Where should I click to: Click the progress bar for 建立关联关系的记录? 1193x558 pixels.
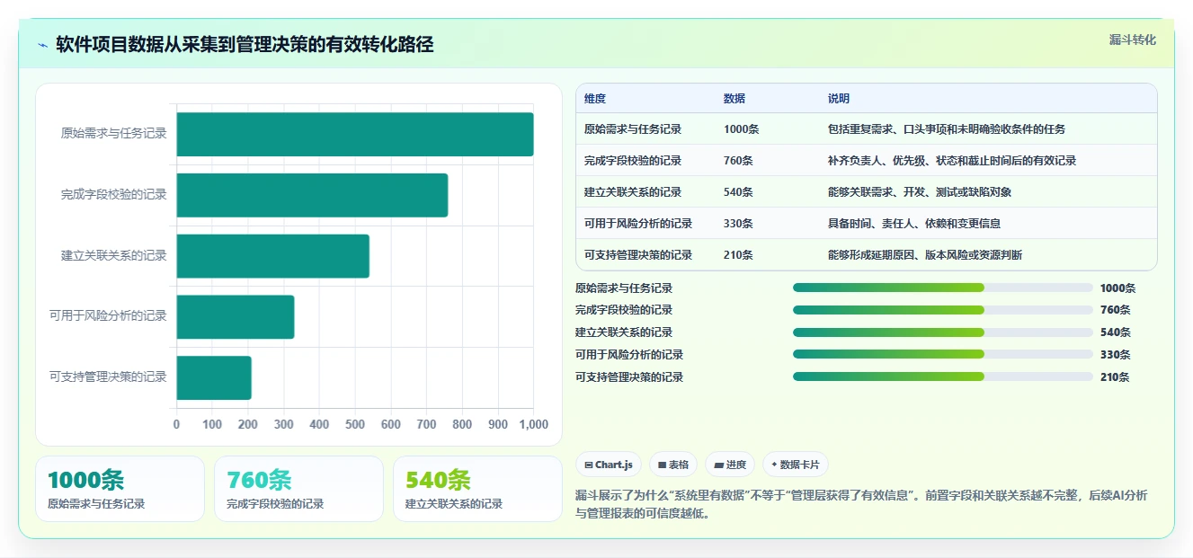click(x=943, y=332)
